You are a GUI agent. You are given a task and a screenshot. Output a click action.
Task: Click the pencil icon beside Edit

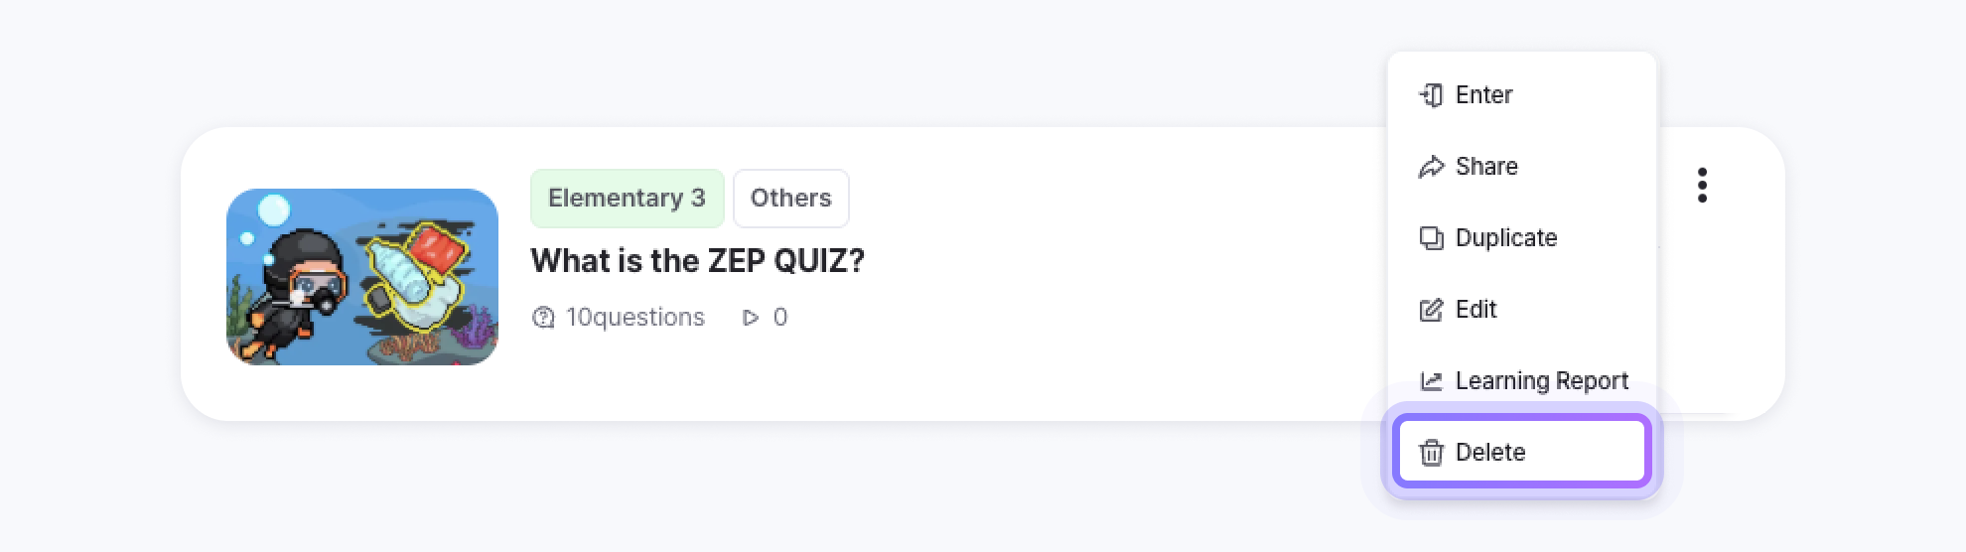1431,310
